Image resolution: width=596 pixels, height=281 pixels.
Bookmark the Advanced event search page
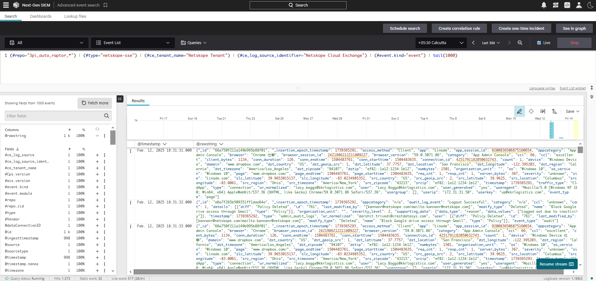[x=106, y=5]
